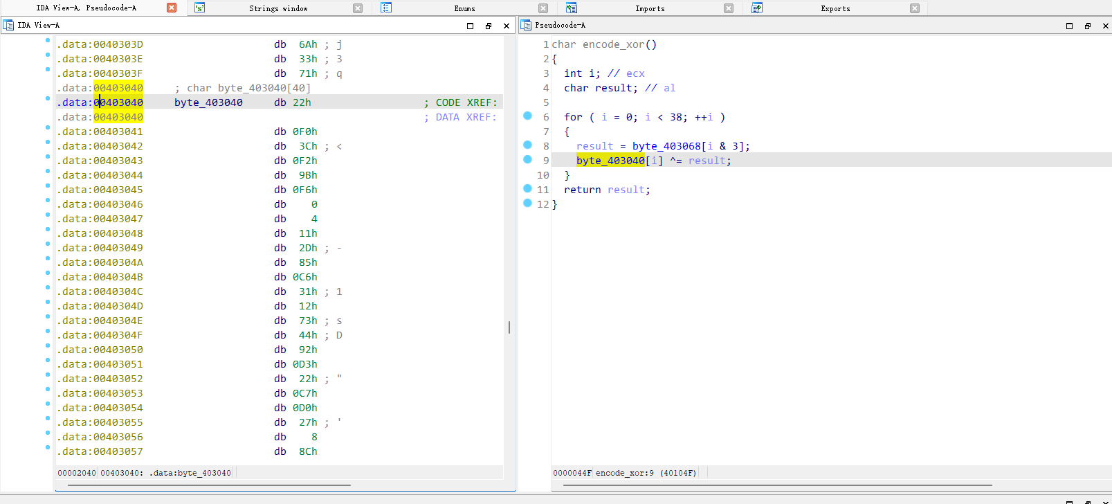Toggle breakpoint dot on pseudocode line 9
Viewport: 1112px width, 504px height.
527,159
